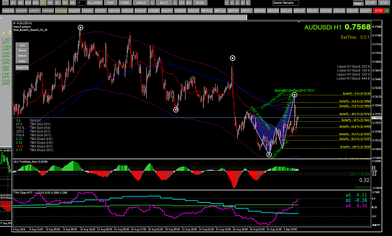Click the SINGLE mode button
Screen dimensions: 392x236
(141, 3)
